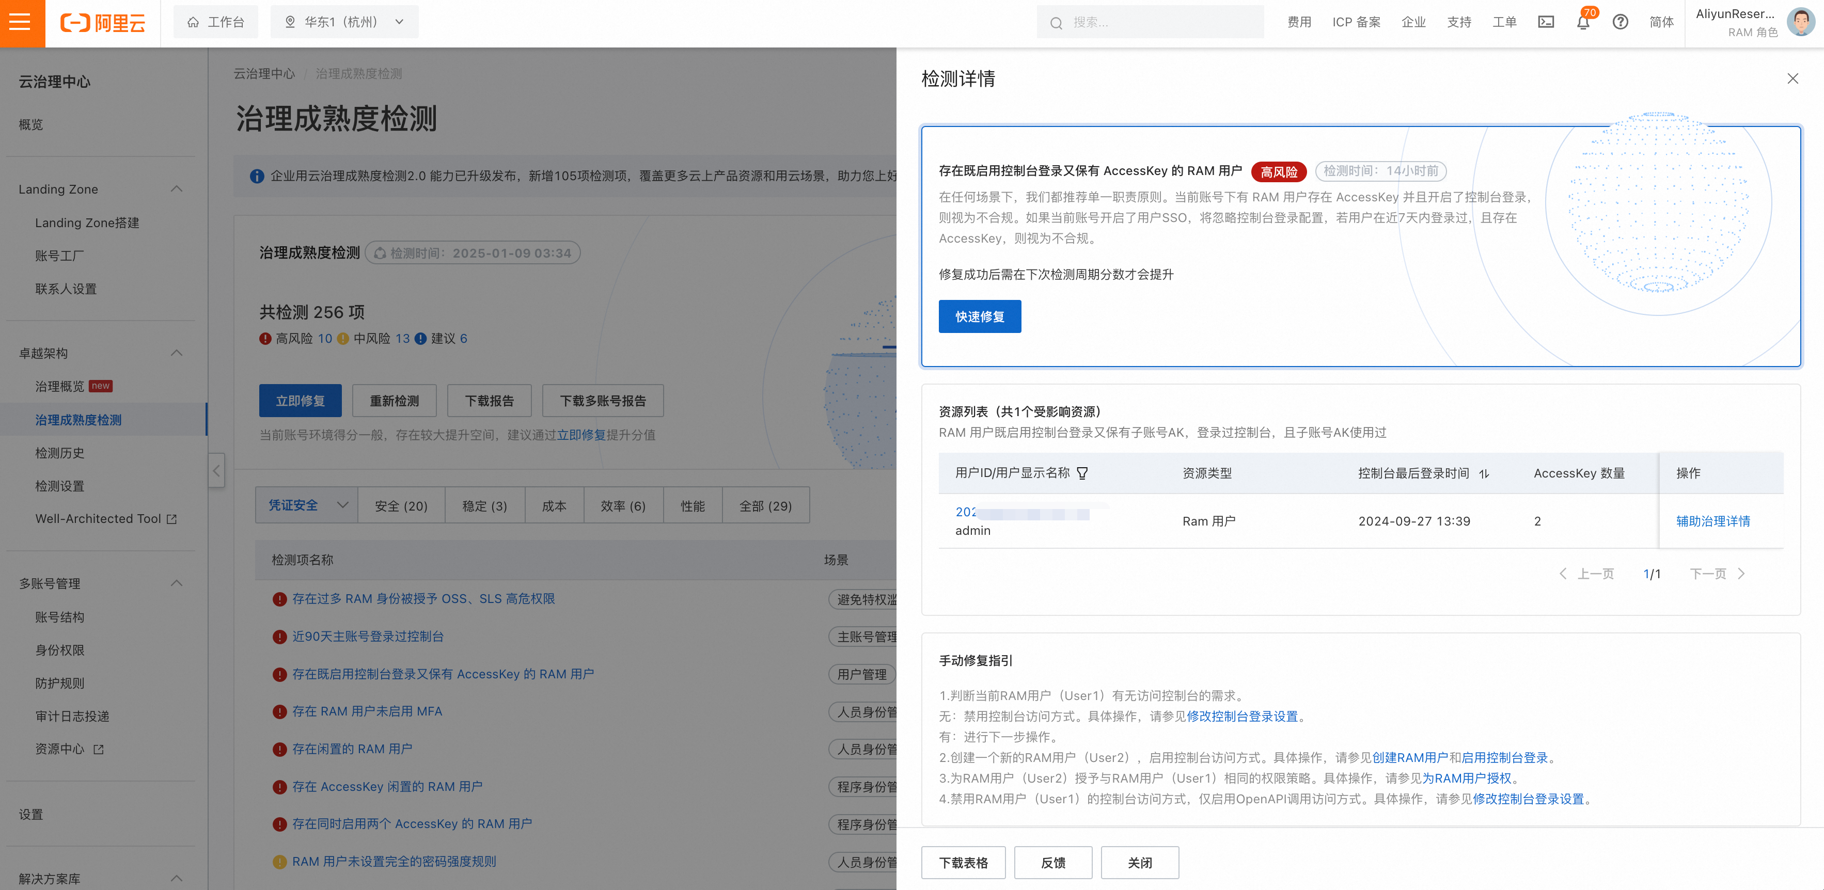The height and width of the screenshot is (890, 1824).
Task: Click the 中风险 orange warning icon in summary
Action: click(343, 339)
